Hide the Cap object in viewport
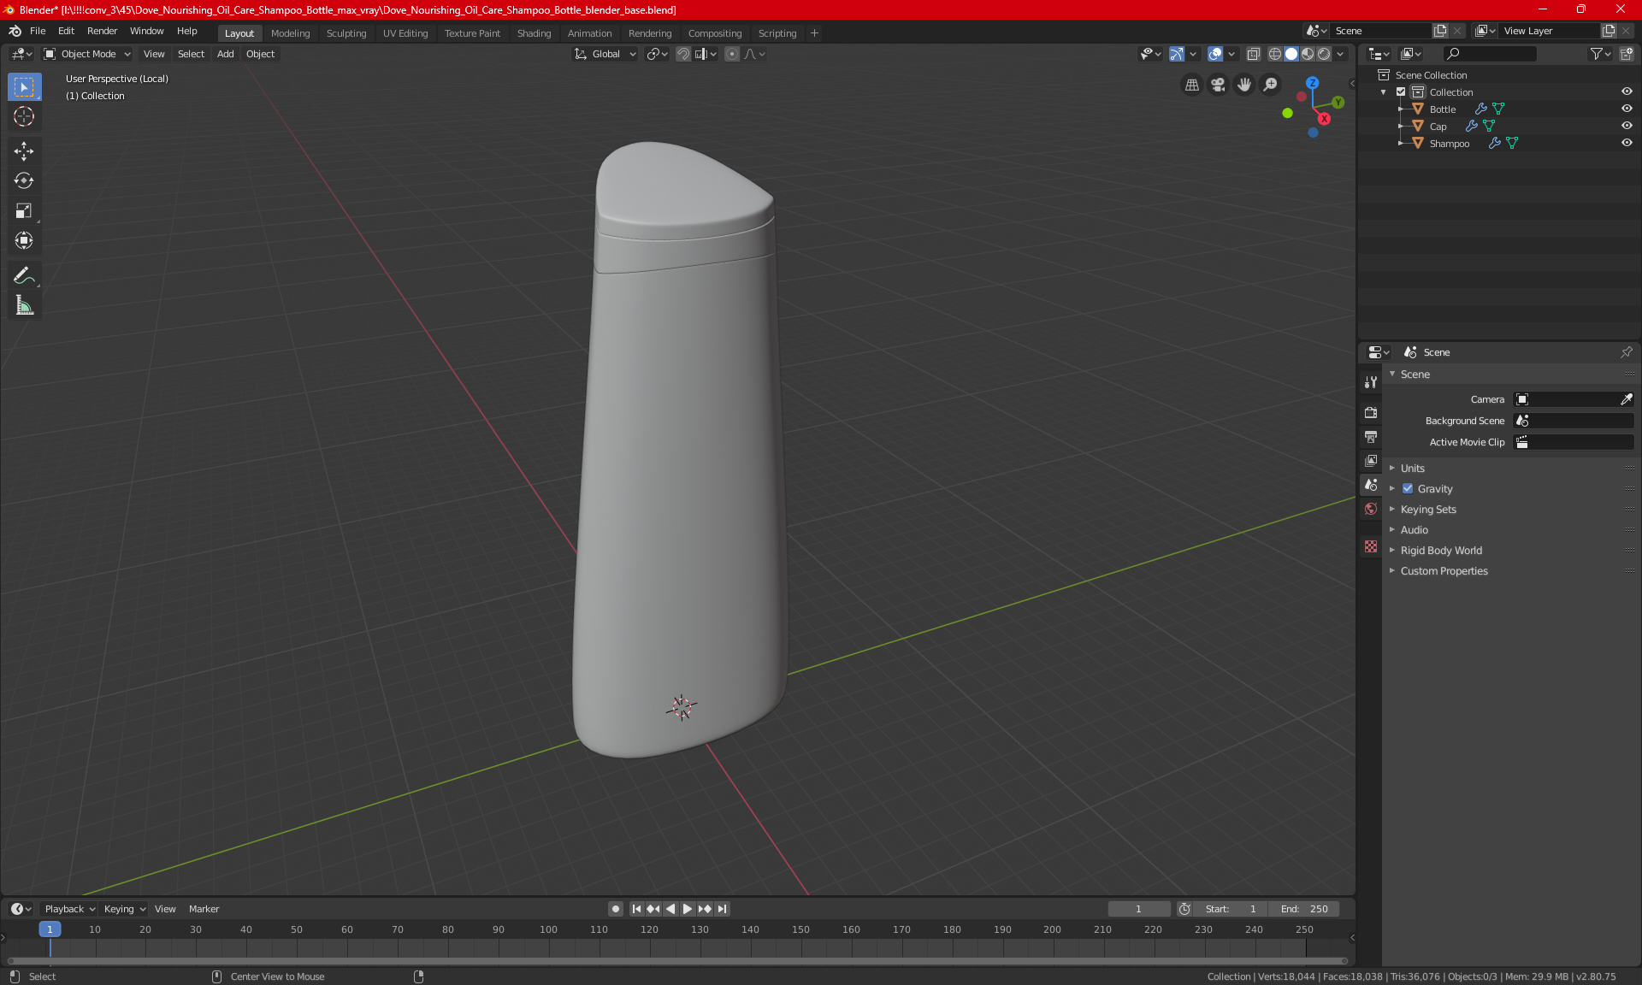Viewport: 1642px width, 985px height. click(x=1627, y=126)
